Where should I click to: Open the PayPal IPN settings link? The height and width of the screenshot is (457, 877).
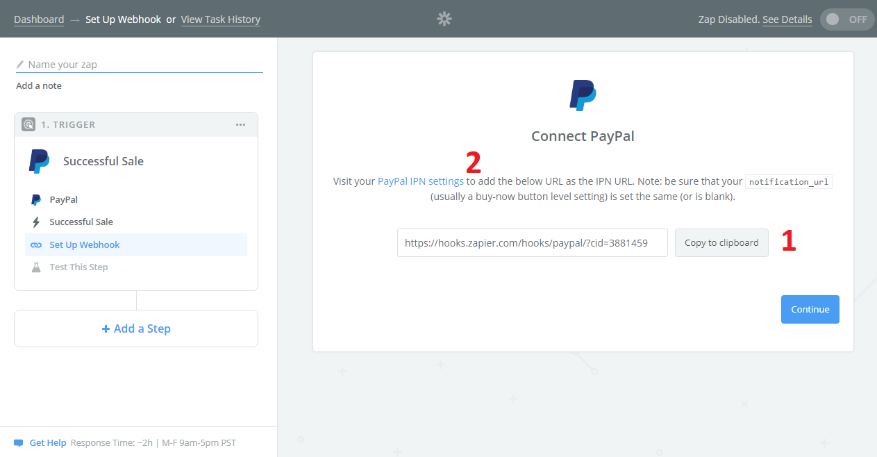[421, 181]
